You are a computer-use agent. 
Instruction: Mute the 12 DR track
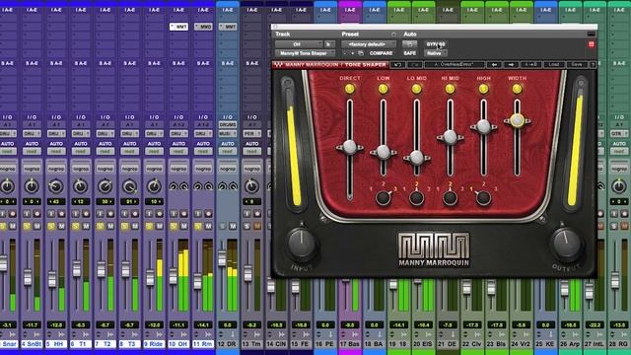click(233, 226)
